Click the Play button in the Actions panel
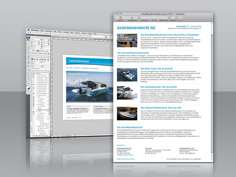 coord(39,136)
